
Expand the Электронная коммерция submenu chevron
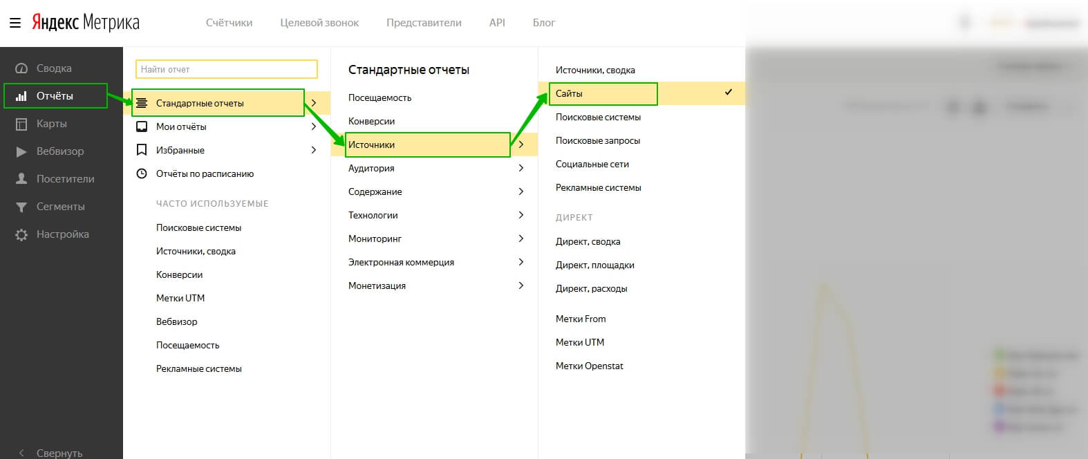click(x=521, y=262)
